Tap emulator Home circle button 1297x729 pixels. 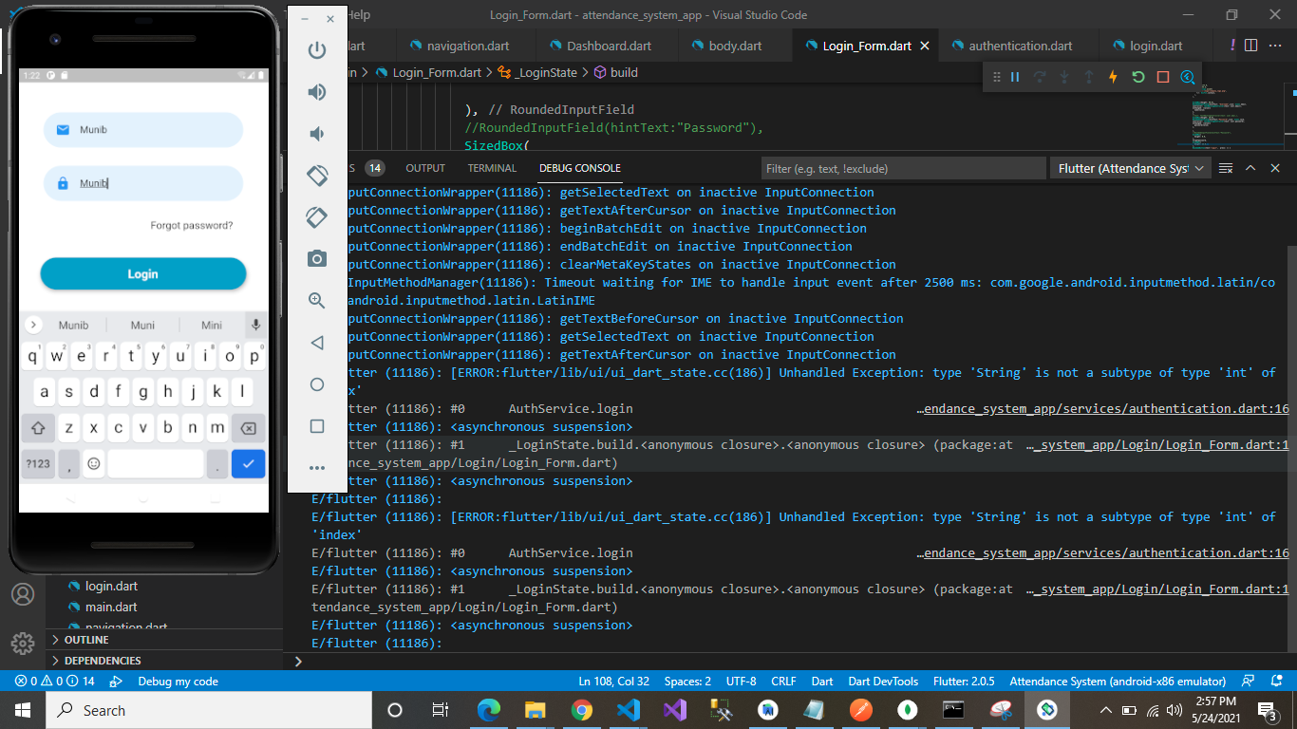(x=317, y=384)
